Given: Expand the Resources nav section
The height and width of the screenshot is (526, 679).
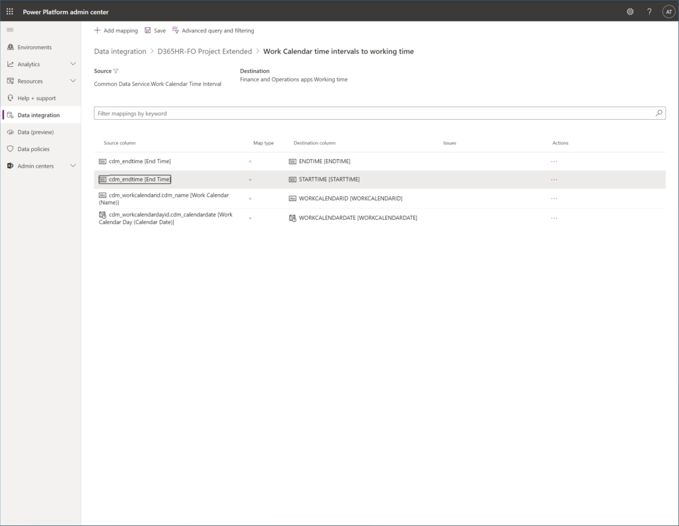Looking at the screenshot, I should tap(73, 81).
